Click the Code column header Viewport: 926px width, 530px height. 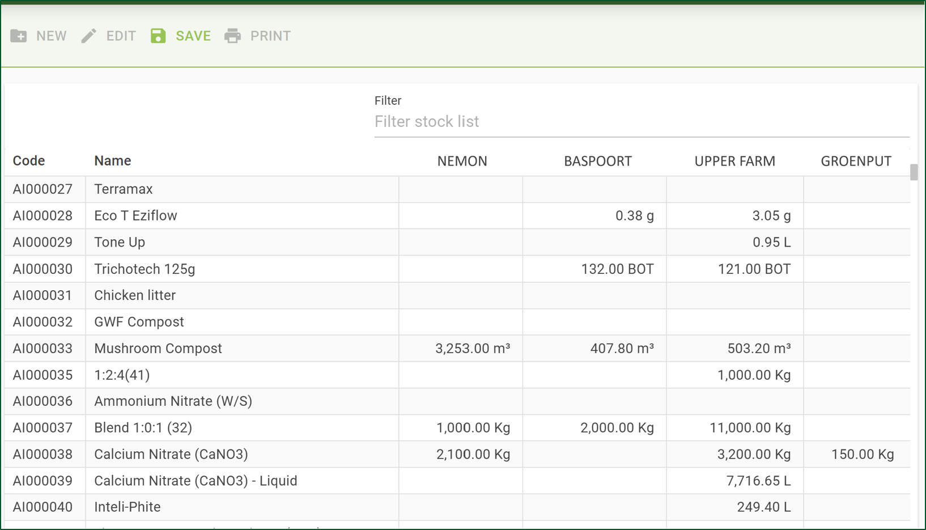point(29,161)
